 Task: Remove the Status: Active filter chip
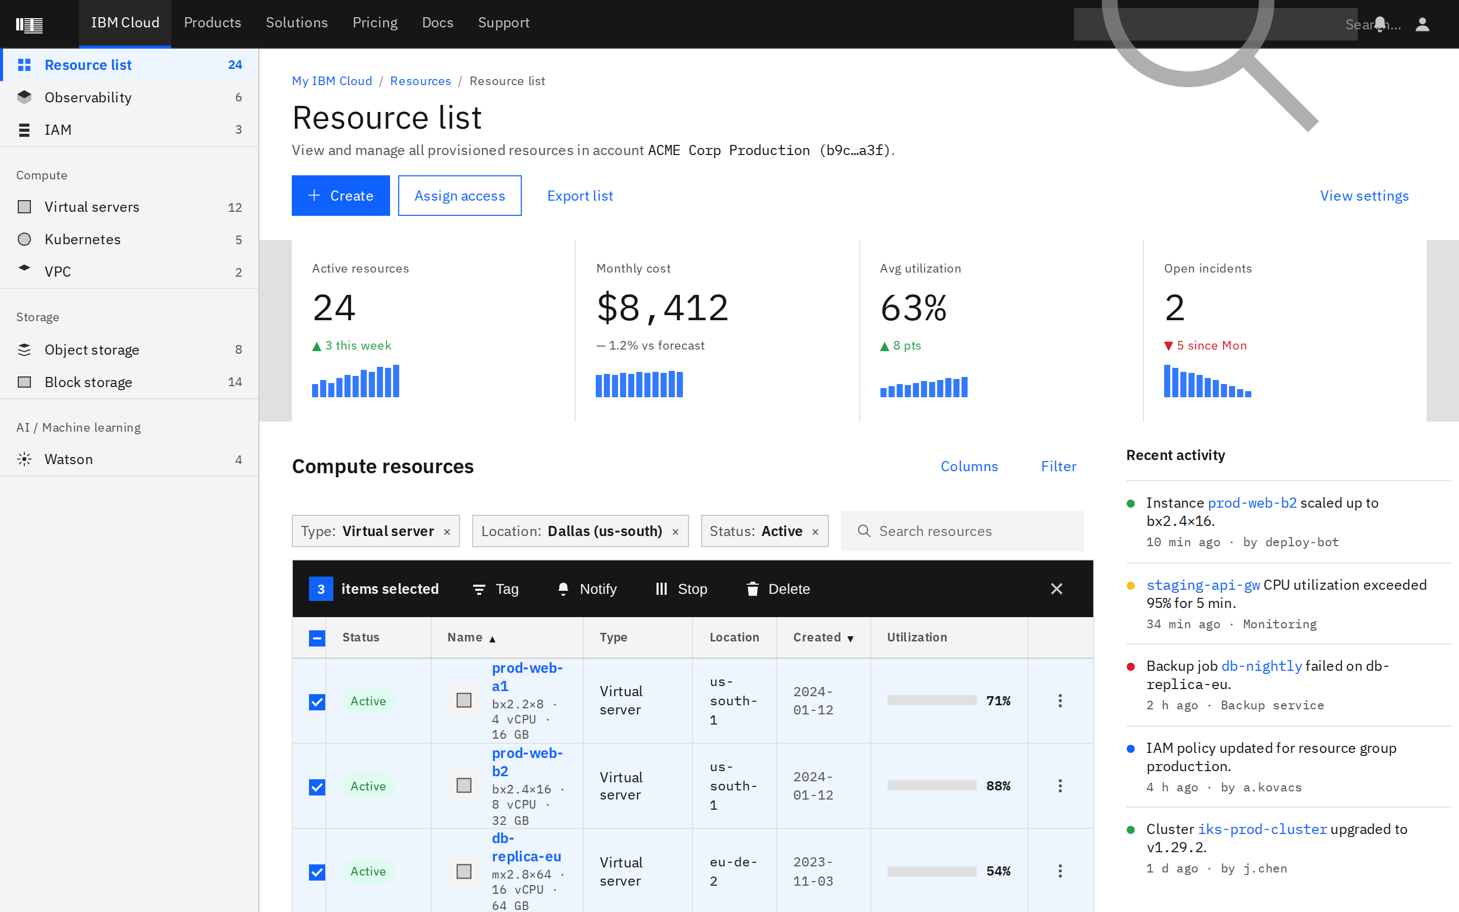815,531
